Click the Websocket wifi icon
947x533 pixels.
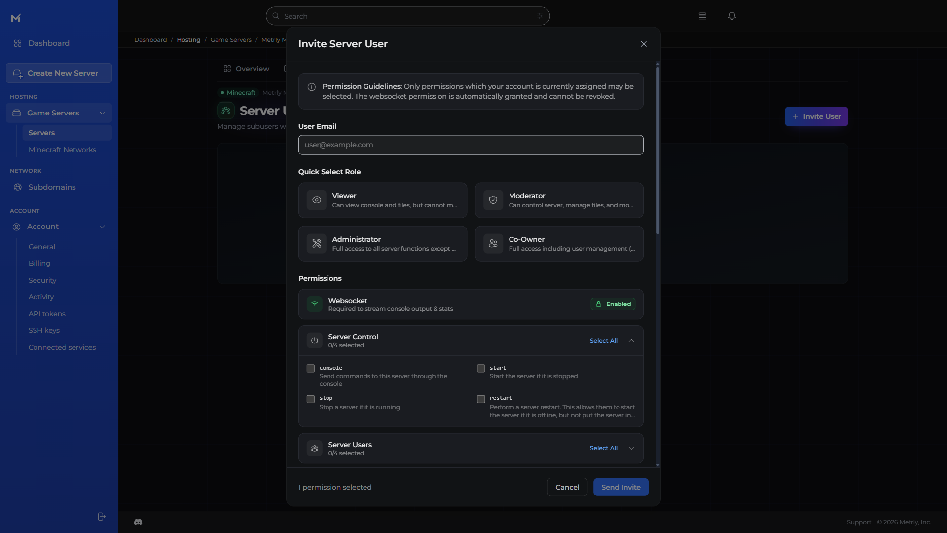(x=315, y=304)
